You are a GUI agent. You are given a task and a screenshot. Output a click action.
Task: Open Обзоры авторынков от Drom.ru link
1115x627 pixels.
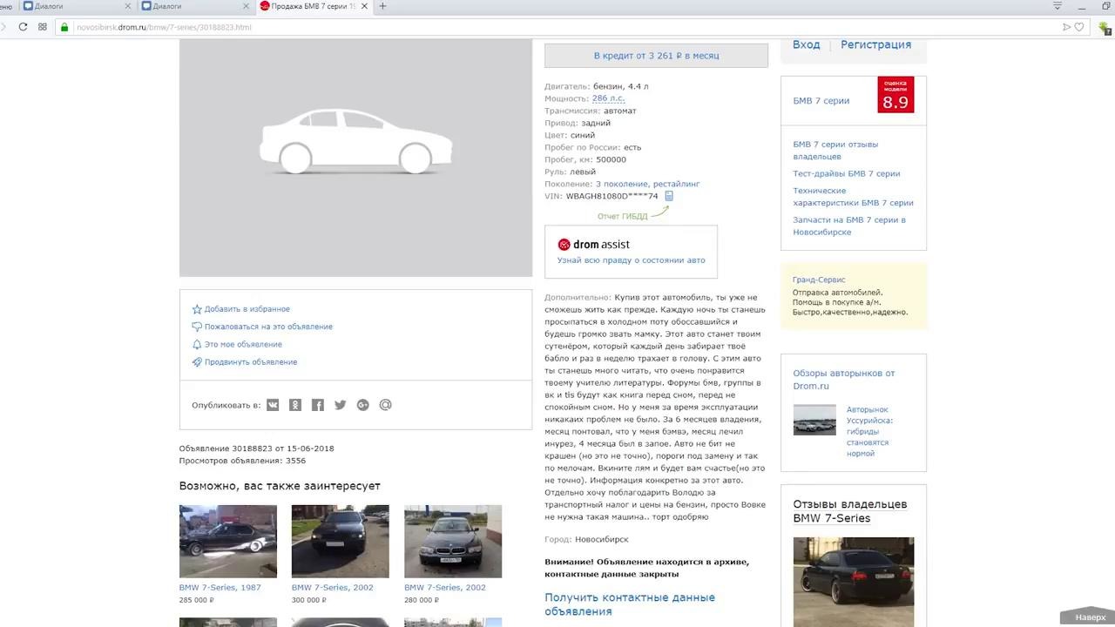tap(844, 380)
